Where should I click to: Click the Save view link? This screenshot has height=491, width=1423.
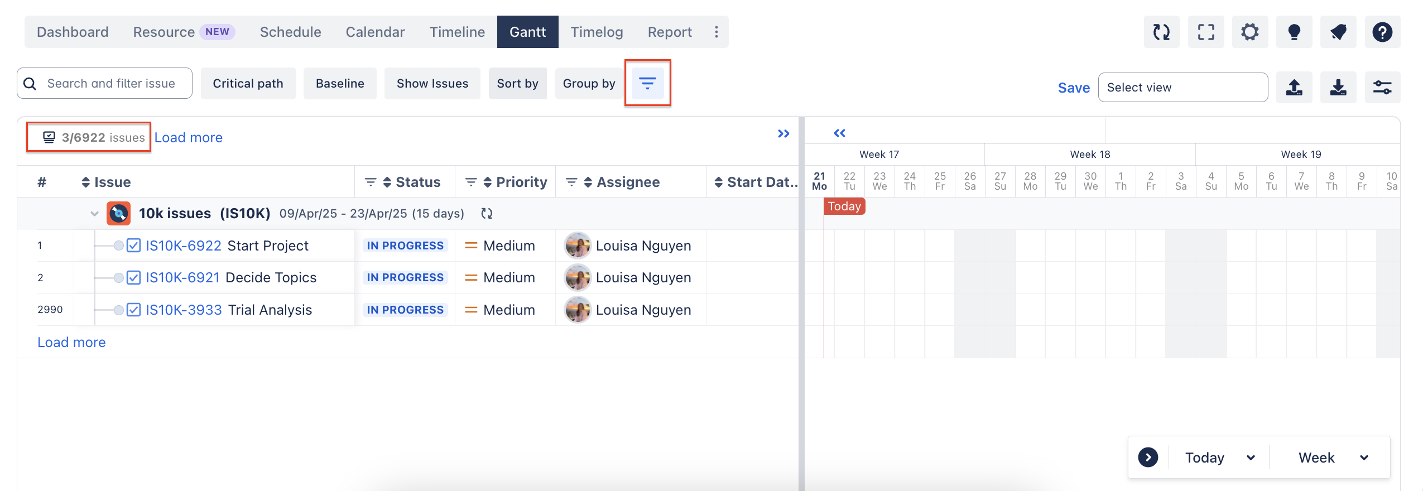(x=1073, y=88)
